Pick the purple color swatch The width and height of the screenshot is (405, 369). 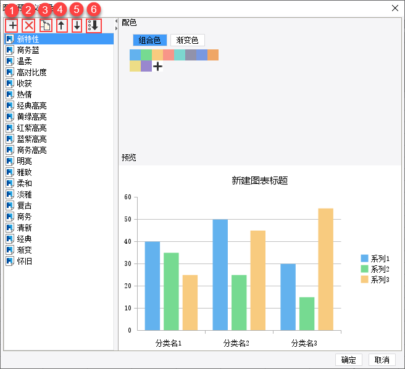146,66
